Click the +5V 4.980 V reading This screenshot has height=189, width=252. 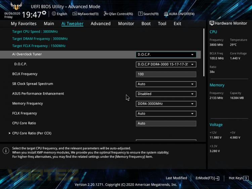click(235, 138)
